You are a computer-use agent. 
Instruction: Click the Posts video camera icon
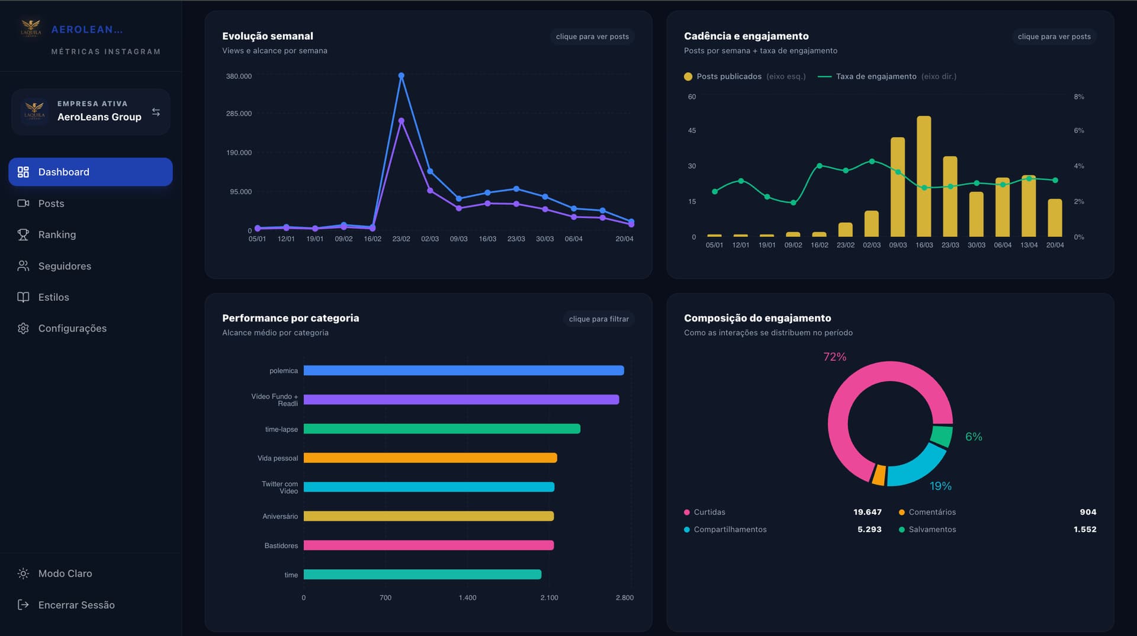23,203
